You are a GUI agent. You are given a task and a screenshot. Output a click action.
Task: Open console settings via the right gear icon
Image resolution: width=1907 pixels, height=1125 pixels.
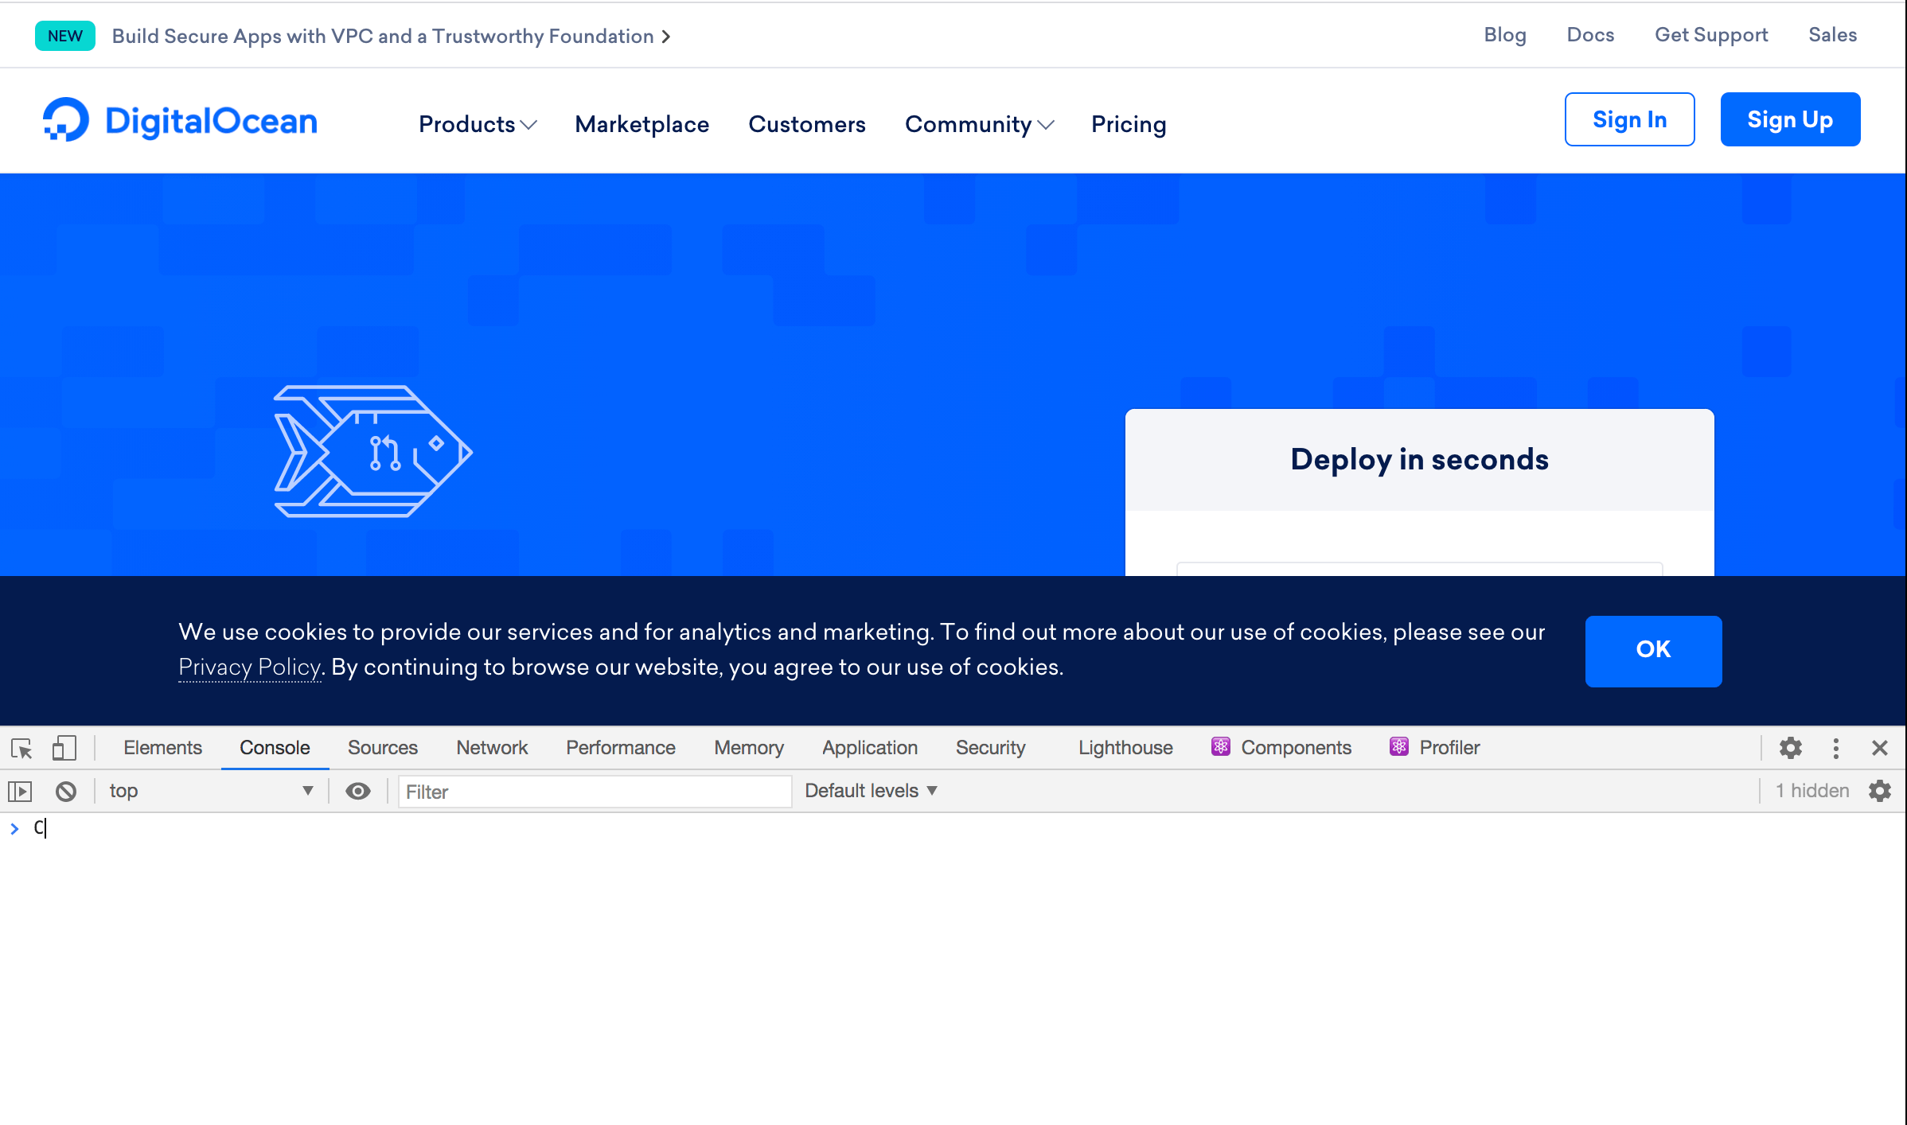click(x=1880, y=791)
